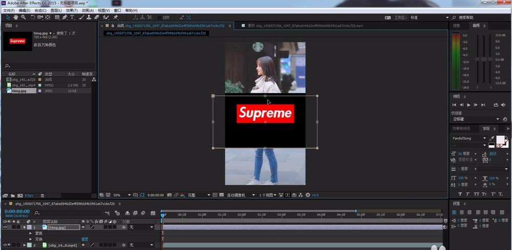Open the resolution quality dropdown in viewer
Screen dimensions: 512x250
[x=199, y=195]
